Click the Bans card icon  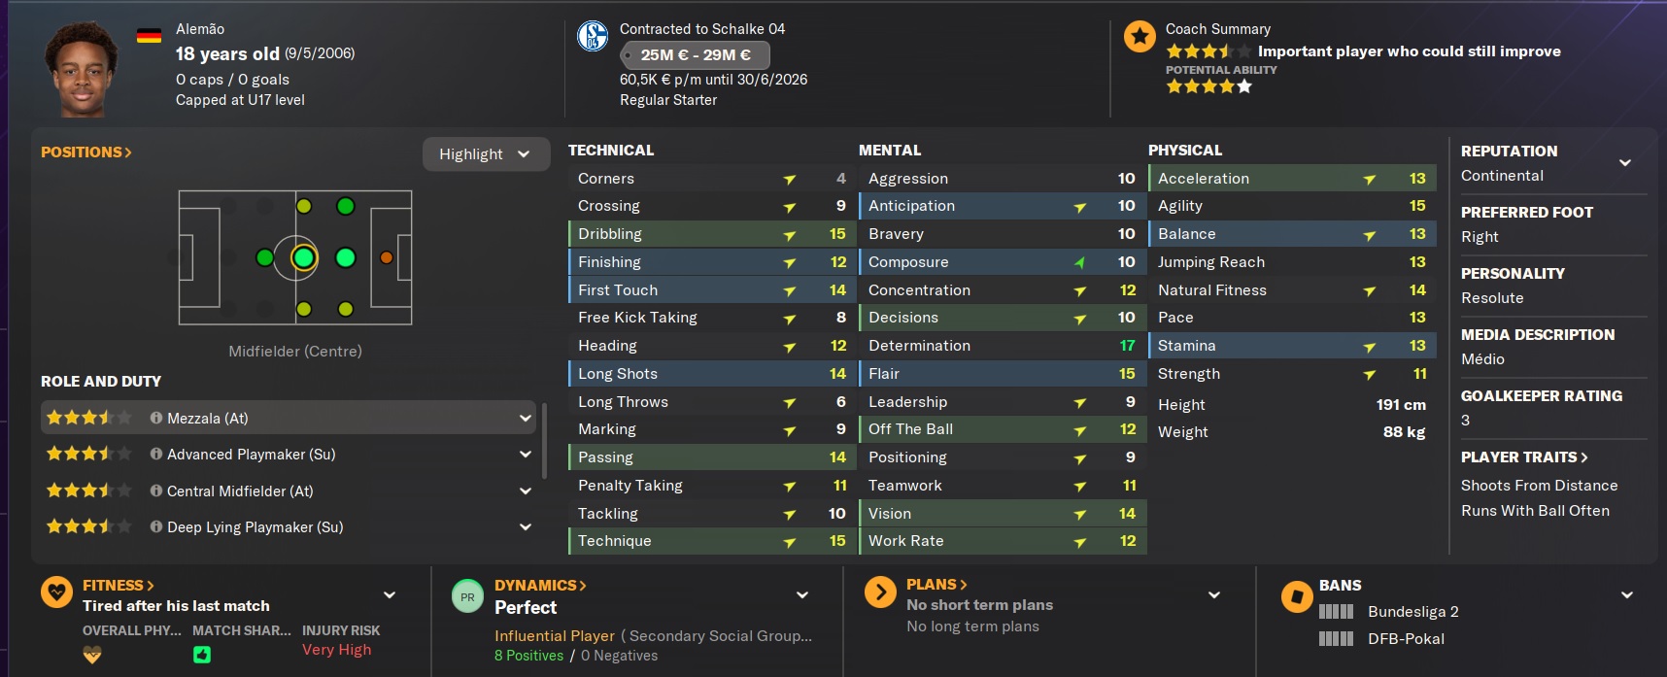pos(1297,595)
